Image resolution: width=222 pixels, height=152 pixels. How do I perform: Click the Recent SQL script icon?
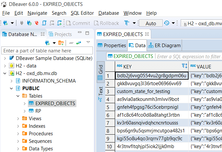tap(52, 23)
